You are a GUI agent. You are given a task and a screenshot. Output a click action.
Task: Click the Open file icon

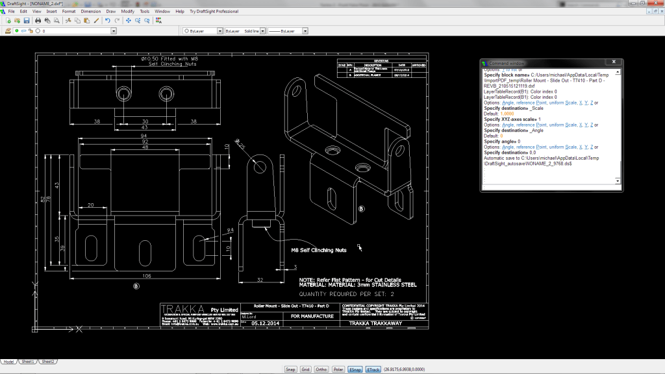pyautogui.click(x=17, y=21)
